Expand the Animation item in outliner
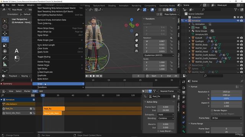245x137 pixels. pos(189,24)
